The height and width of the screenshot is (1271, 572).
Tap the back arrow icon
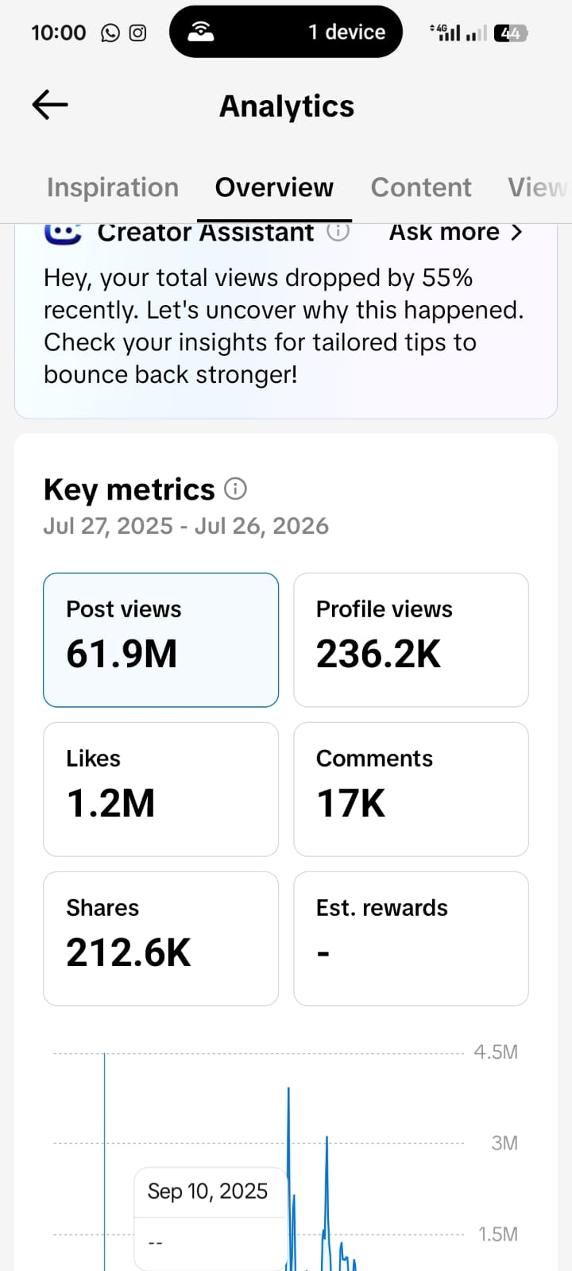pyautogui.click(x=50, y=105)
